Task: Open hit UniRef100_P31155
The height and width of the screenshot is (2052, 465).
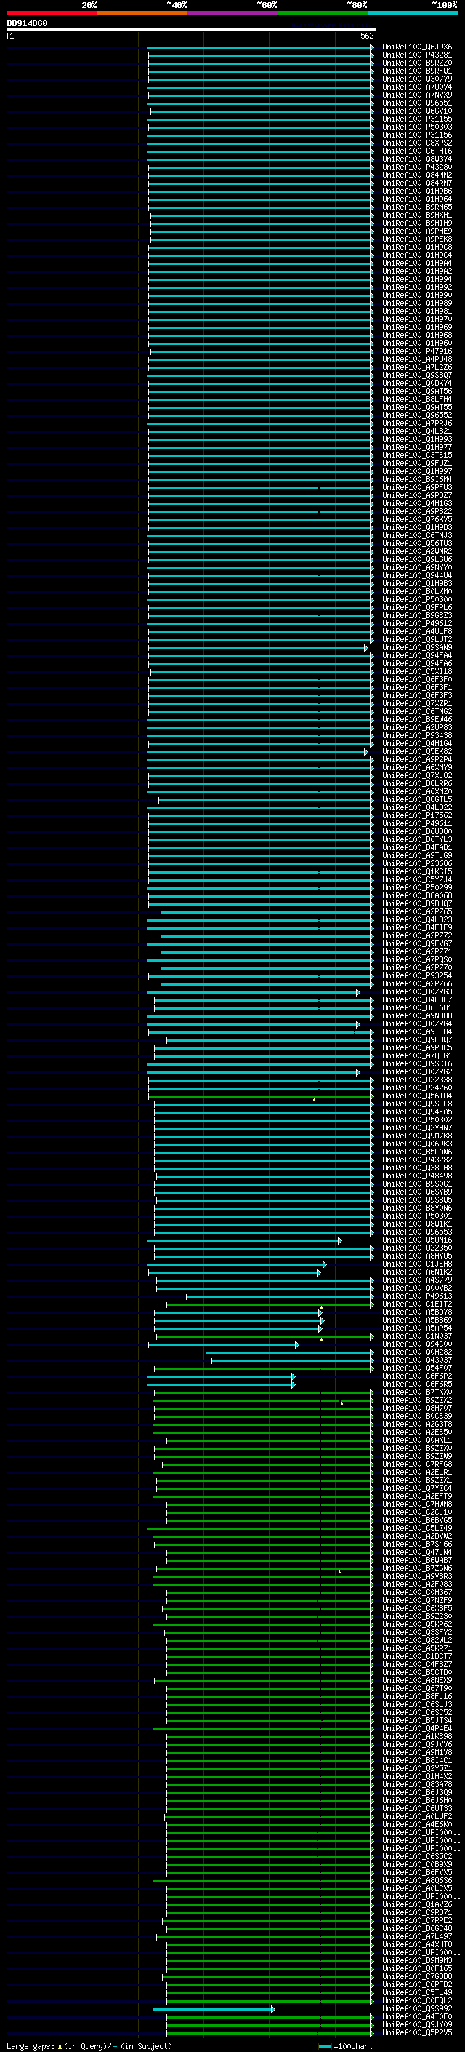Action: 417,119
